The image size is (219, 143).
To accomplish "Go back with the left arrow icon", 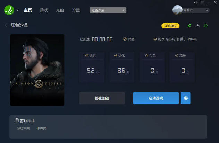I will click(6, 25).
